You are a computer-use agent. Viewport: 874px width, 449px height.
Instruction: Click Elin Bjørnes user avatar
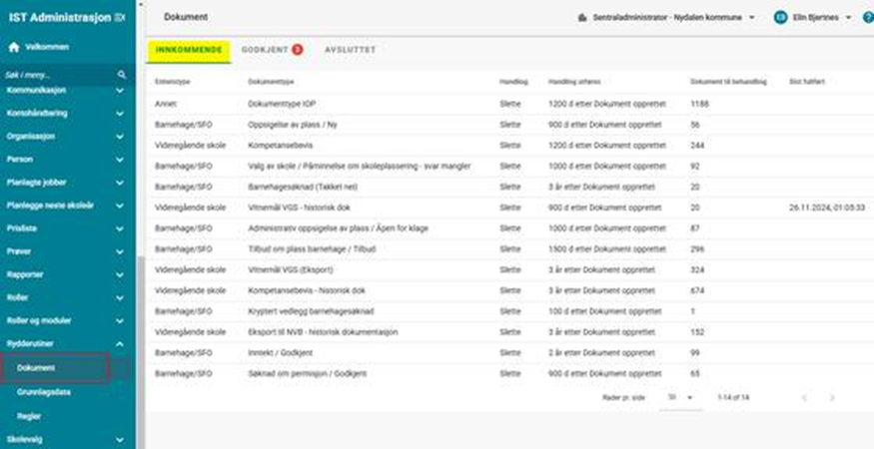780,18
